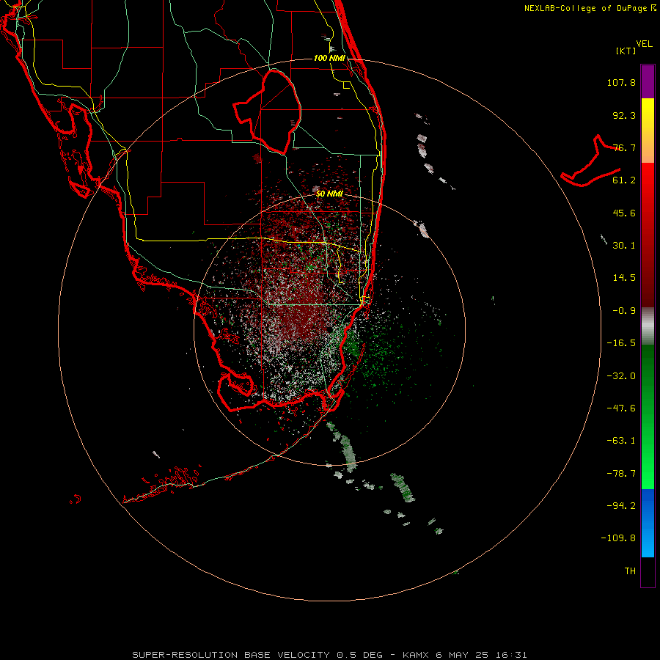Click inside the Lake Okeechobee outline
This screenshot has height=660, width=660.
[x=274, y=111]
